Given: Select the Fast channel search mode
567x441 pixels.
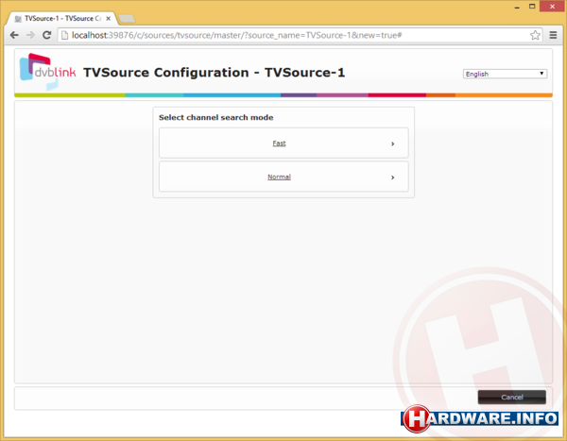Looking at the screenshot, I should click(x=283, y=144).
